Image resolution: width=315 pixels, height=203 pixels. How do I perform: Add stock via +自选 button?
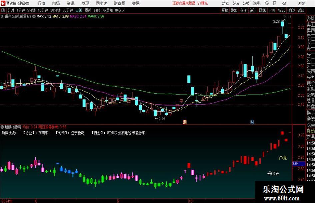291,10
